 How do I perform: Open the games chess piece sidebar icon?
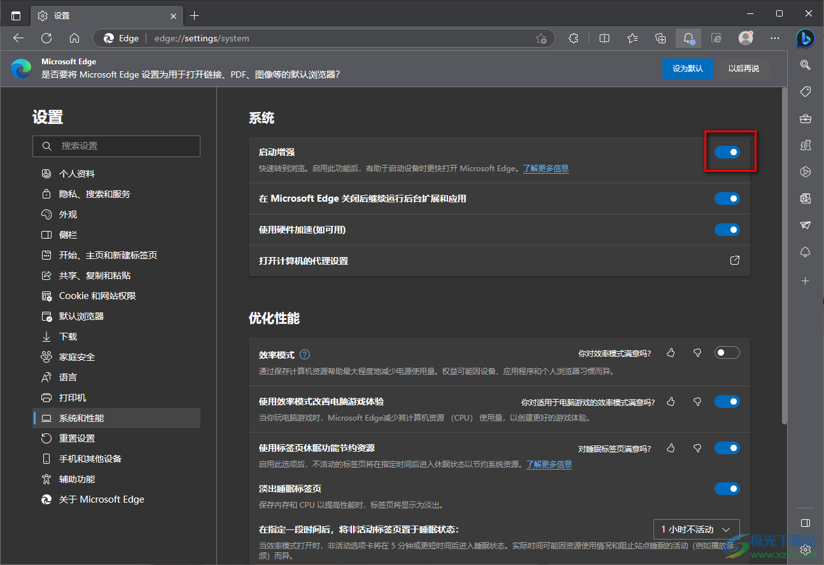coord(806,145)
